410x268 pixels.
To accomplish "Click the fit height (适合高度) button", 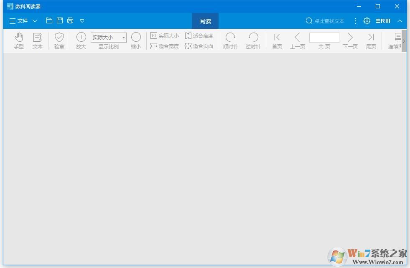I will (x=199, y=36).
